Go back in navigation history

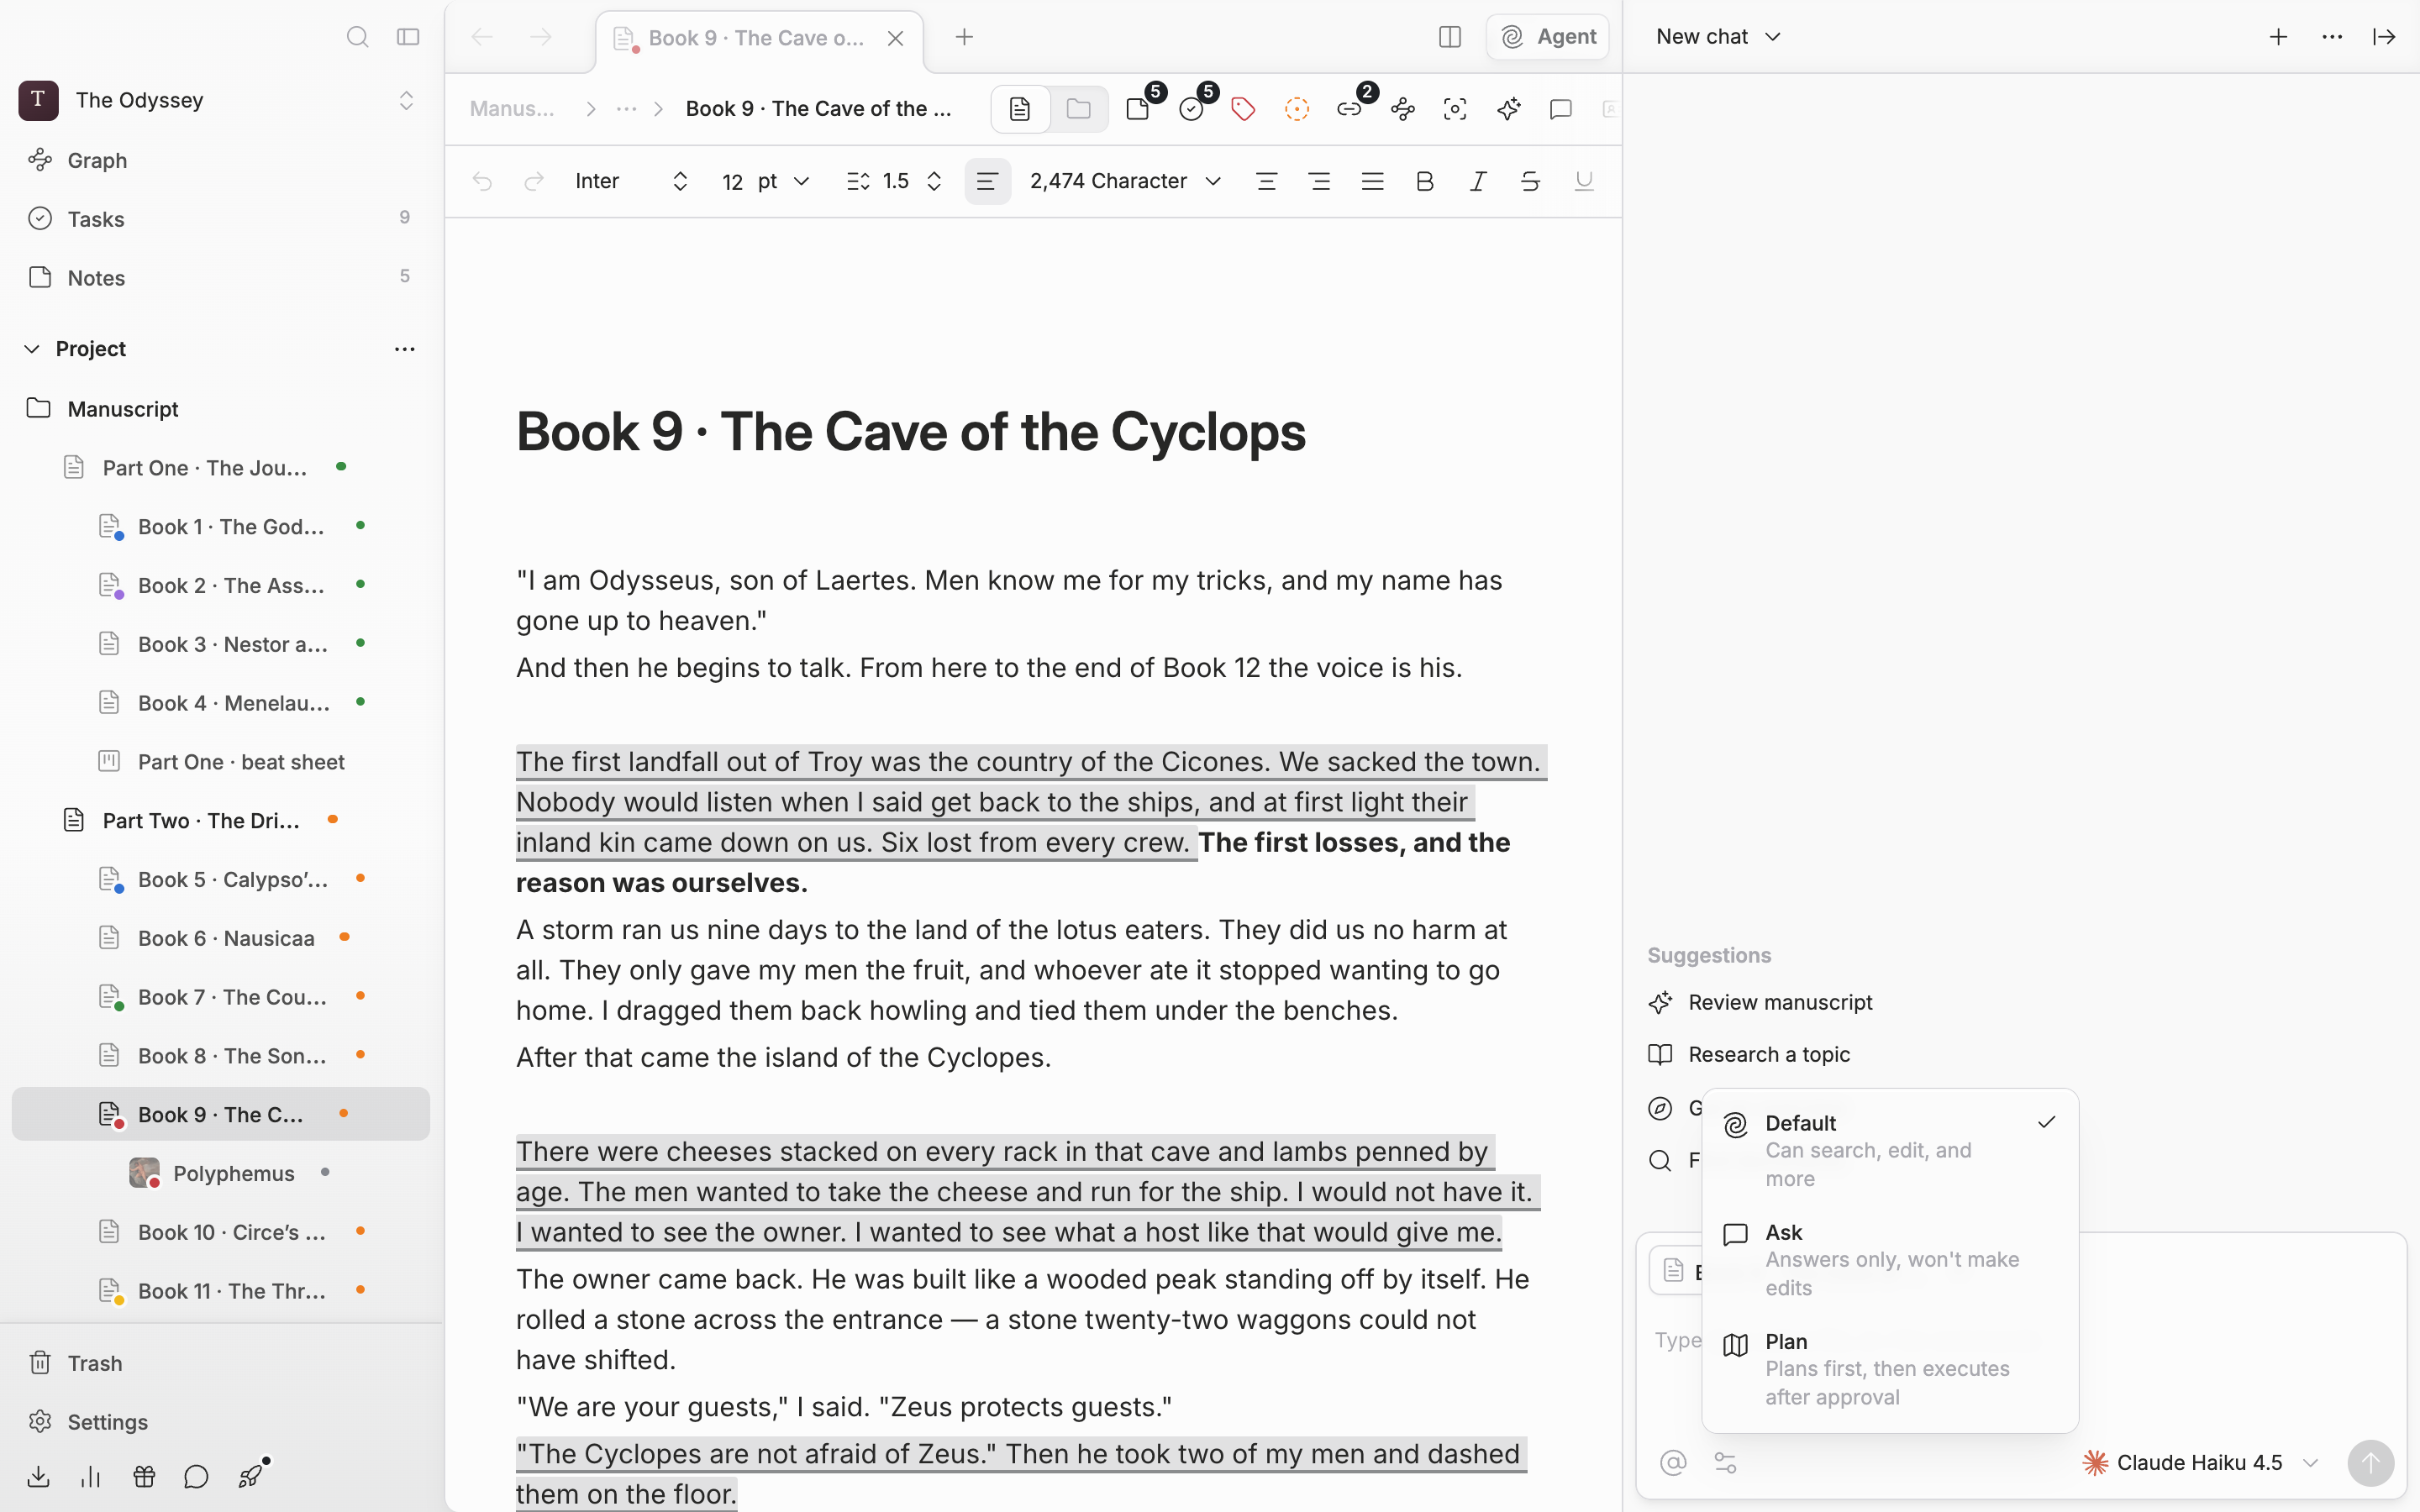coord(482,37)
